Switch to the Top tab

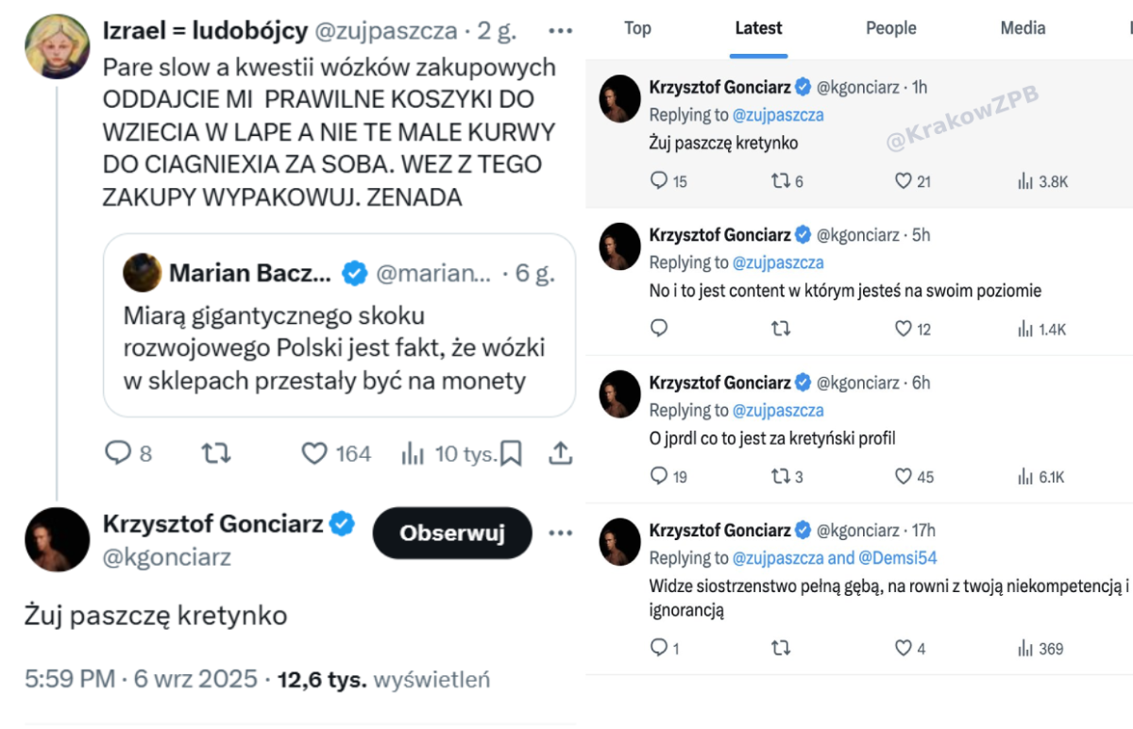637,28
